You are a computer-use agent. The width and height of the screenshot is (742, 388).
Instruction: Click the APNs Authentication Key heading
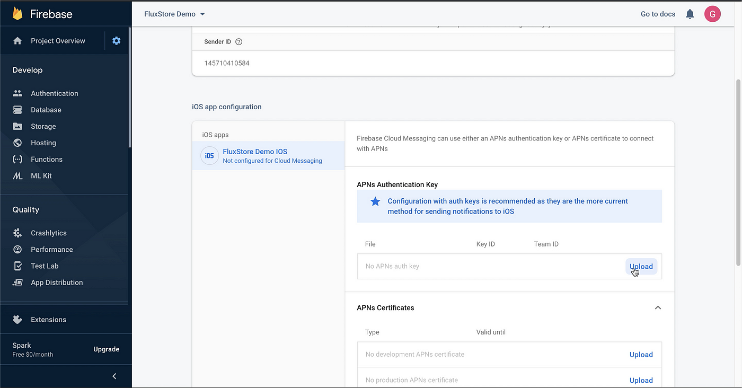coord(397,184)
